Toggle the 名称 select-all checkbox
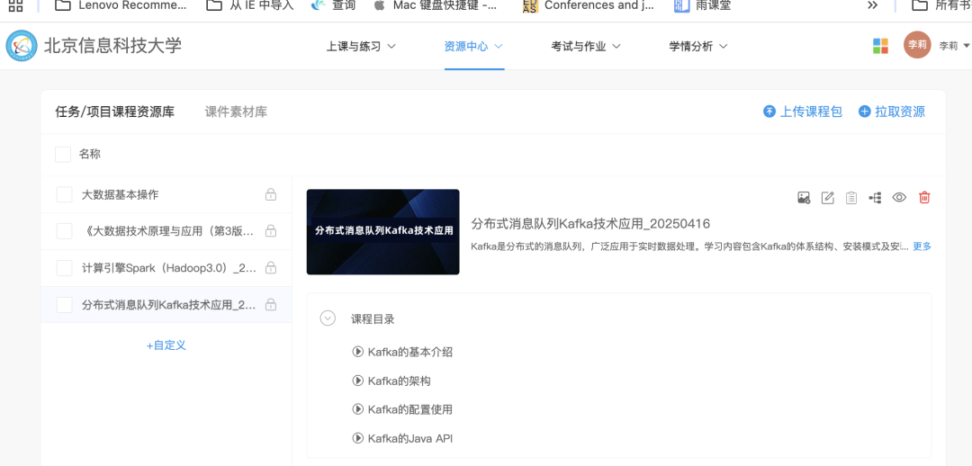This screenshot has width=972, height=466. 63,155
